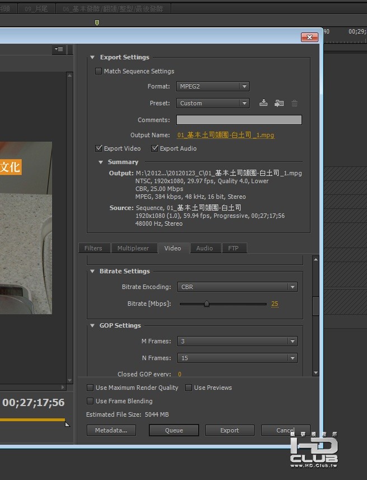The width and height of the screenshot is (367, 480).
Task: Toggle the Export Audio checkbox
Action: pos(155,148)
